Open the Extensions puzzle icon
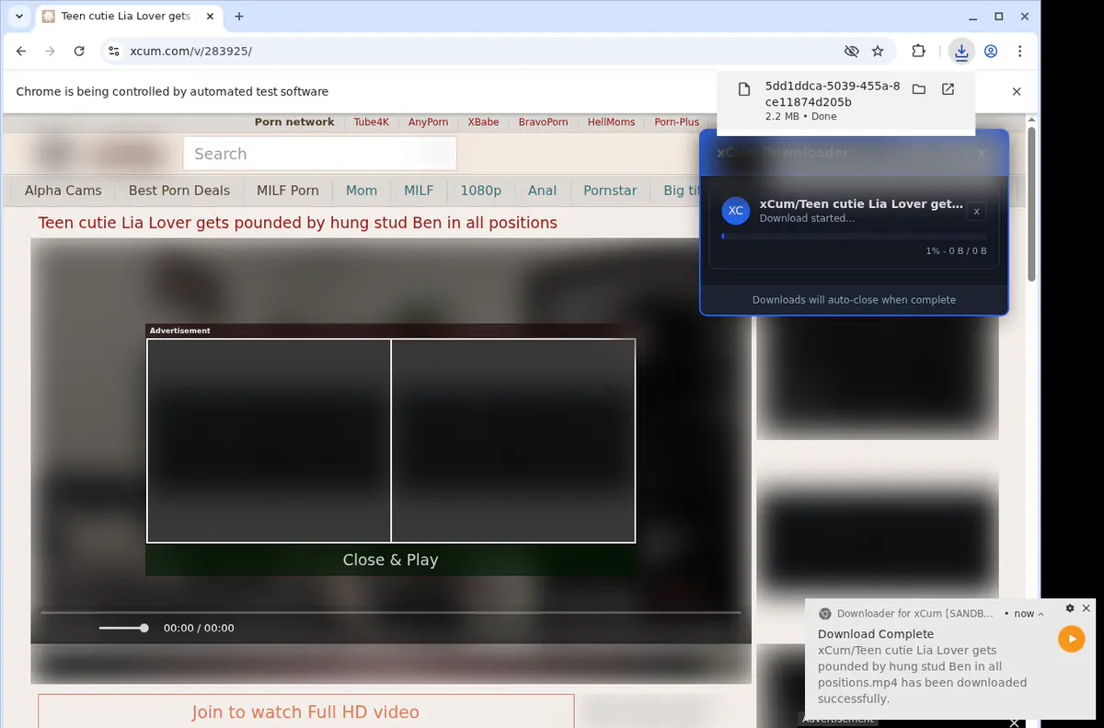 (918, 52)
